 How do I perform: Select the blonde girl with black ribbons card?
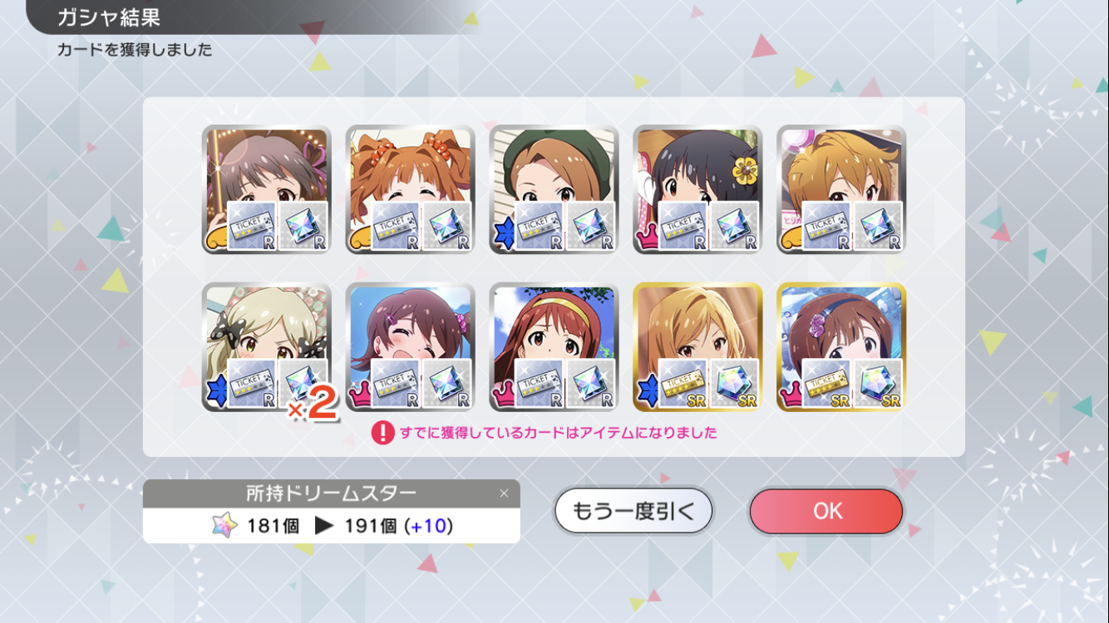point(266,346)
